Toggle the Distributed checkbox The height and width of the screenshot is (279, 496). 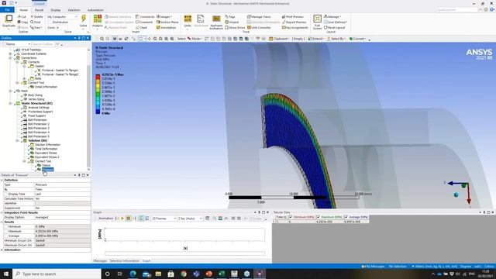50,22
